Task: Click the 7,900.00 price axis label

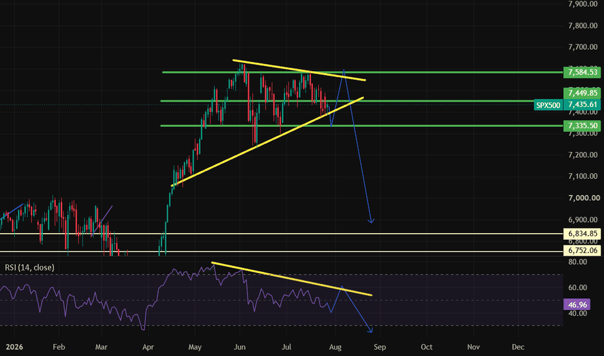Action: (x=583, y=4)
